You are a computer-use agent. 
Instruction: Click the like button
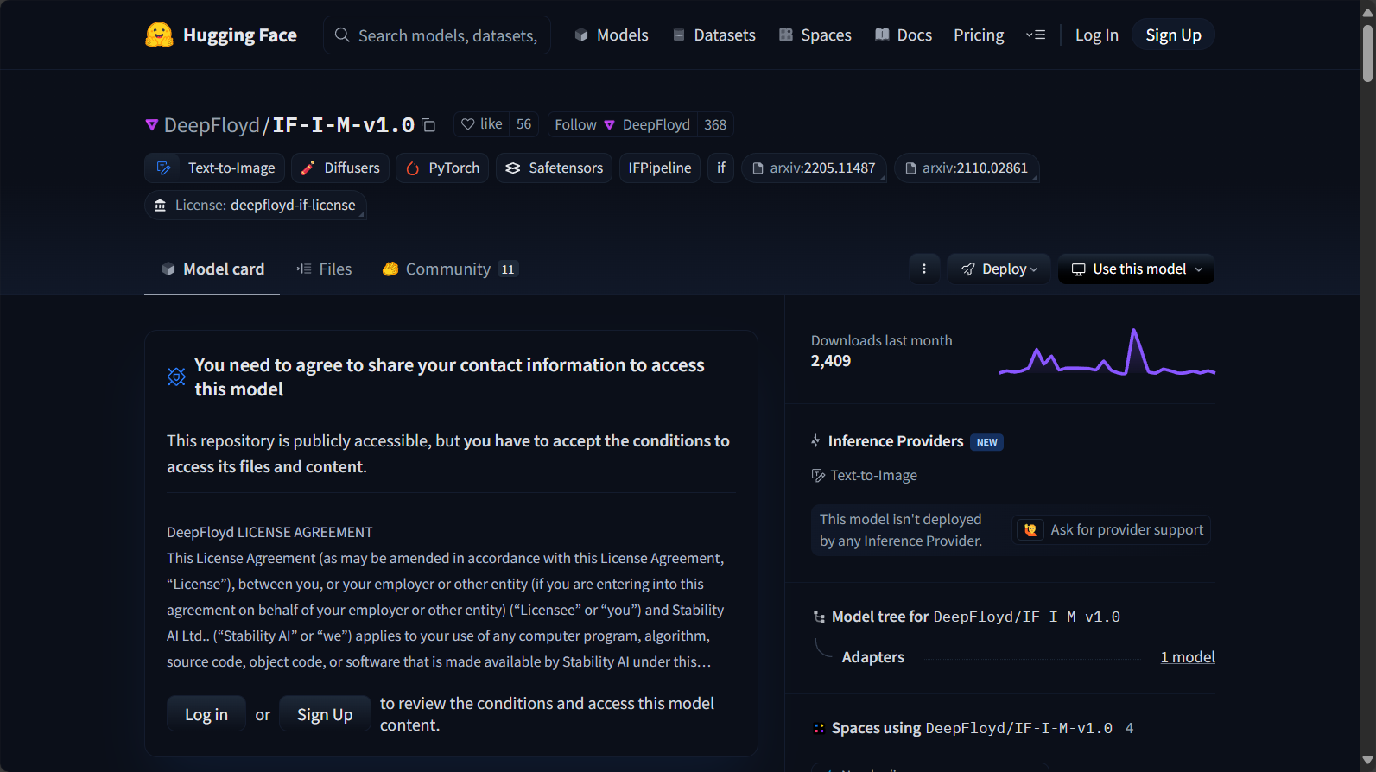(x=482, y=124)
